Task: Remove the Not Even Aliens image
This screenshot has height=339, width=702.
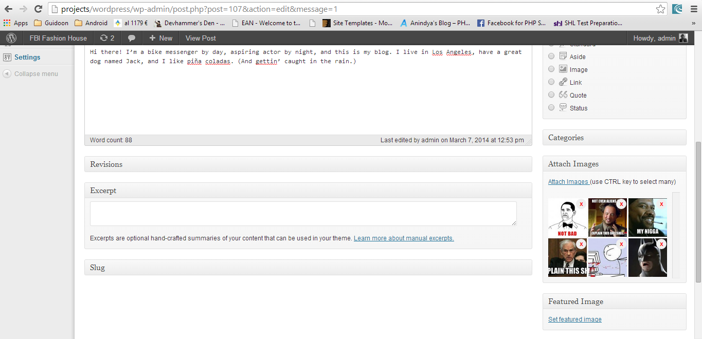Action: 621,204
